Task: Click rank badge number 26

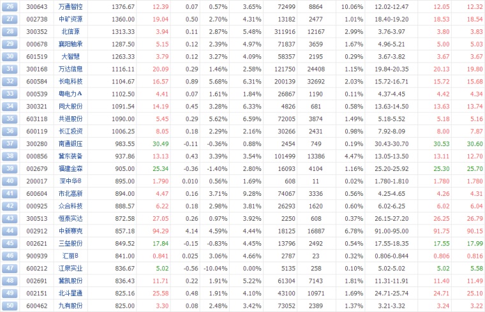Action: pyautogui.click(x=10, y=7)
